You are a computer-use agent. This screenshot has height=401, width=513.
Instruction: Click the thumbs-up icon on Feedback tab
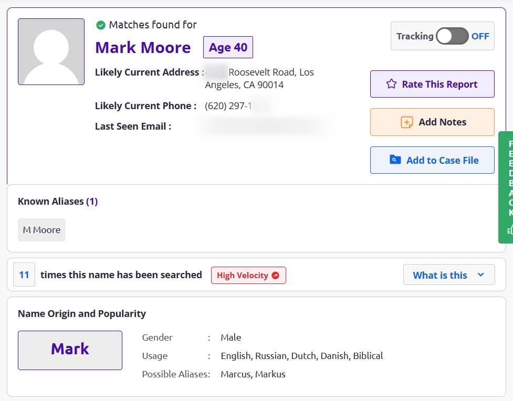point(510,230)
